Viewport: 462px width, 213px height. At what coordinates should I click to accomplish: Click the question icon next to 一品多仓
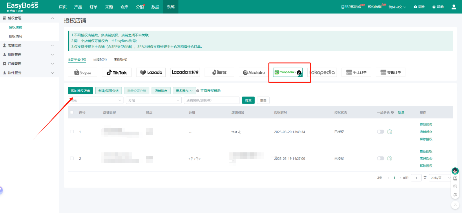point(392,113)
